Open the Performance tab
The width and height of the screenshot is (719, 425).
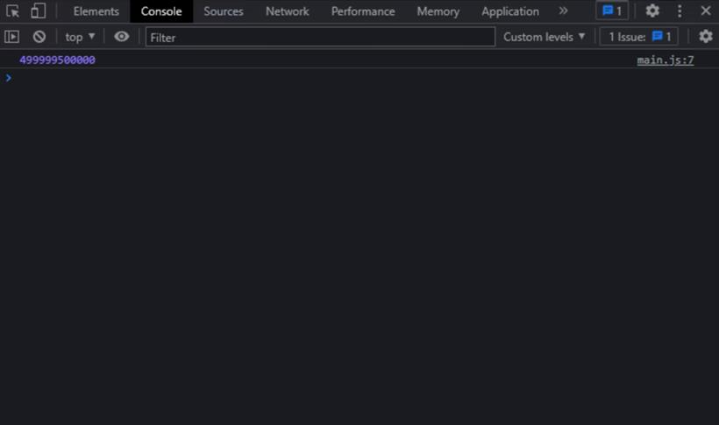click(363, 11)
